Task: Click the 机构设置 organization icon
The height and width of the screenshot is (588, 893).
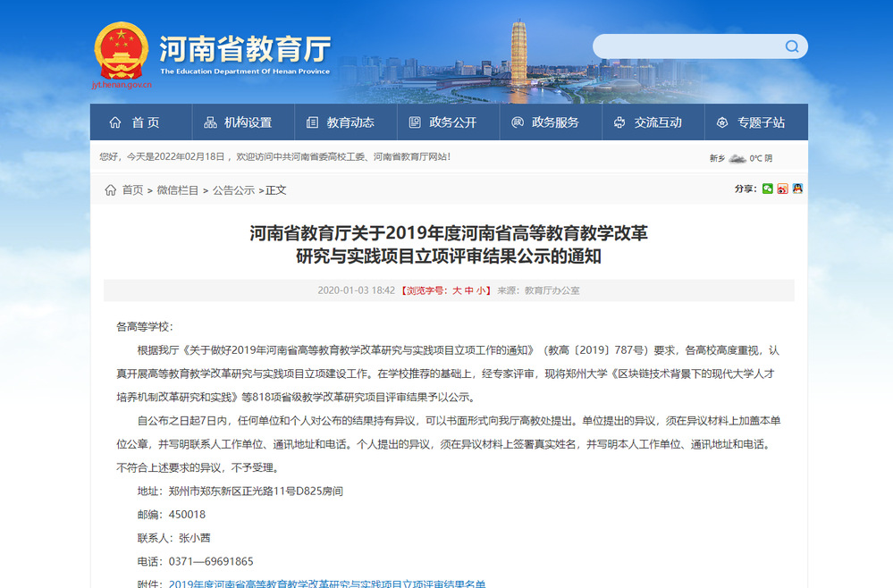Action: click(210, 122)
